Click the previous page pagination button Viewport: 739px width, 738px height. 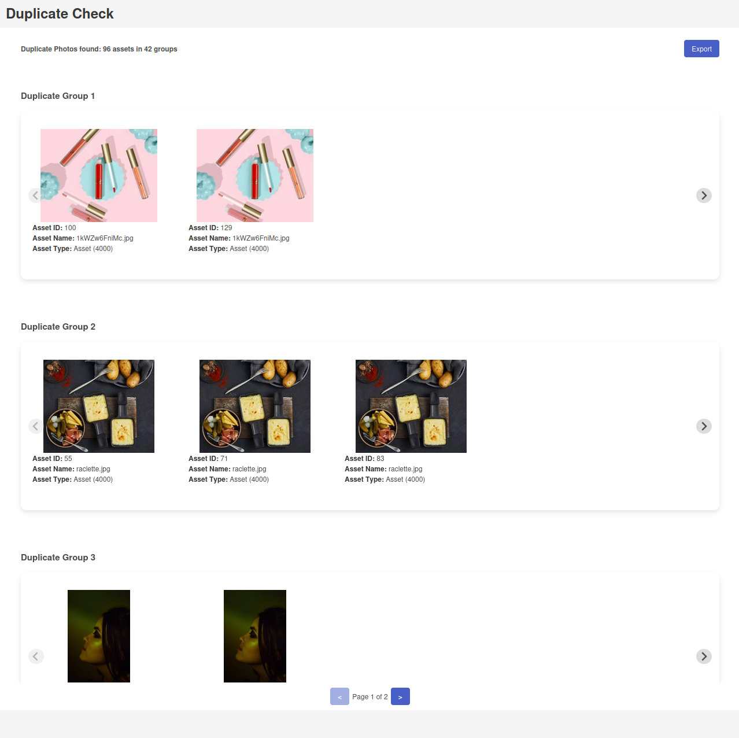click(x=339, y=696)
